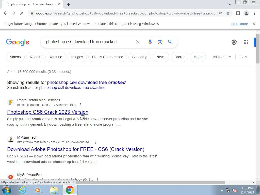Open Windows Media Player from taskbar
The image size is (260, 195).
click(x=38, y=190)
